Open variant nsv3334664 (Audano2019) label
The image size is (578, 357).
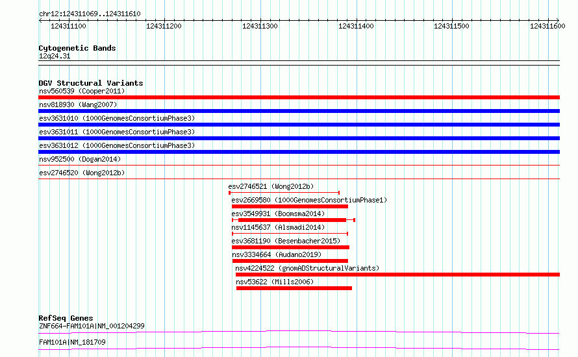click(277, 254)
